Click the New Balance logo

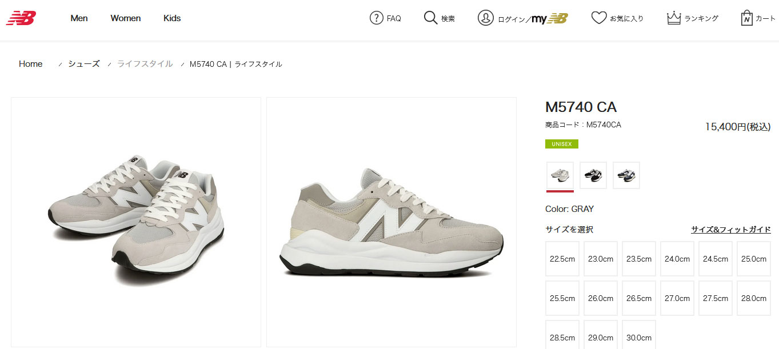point(21,18)
